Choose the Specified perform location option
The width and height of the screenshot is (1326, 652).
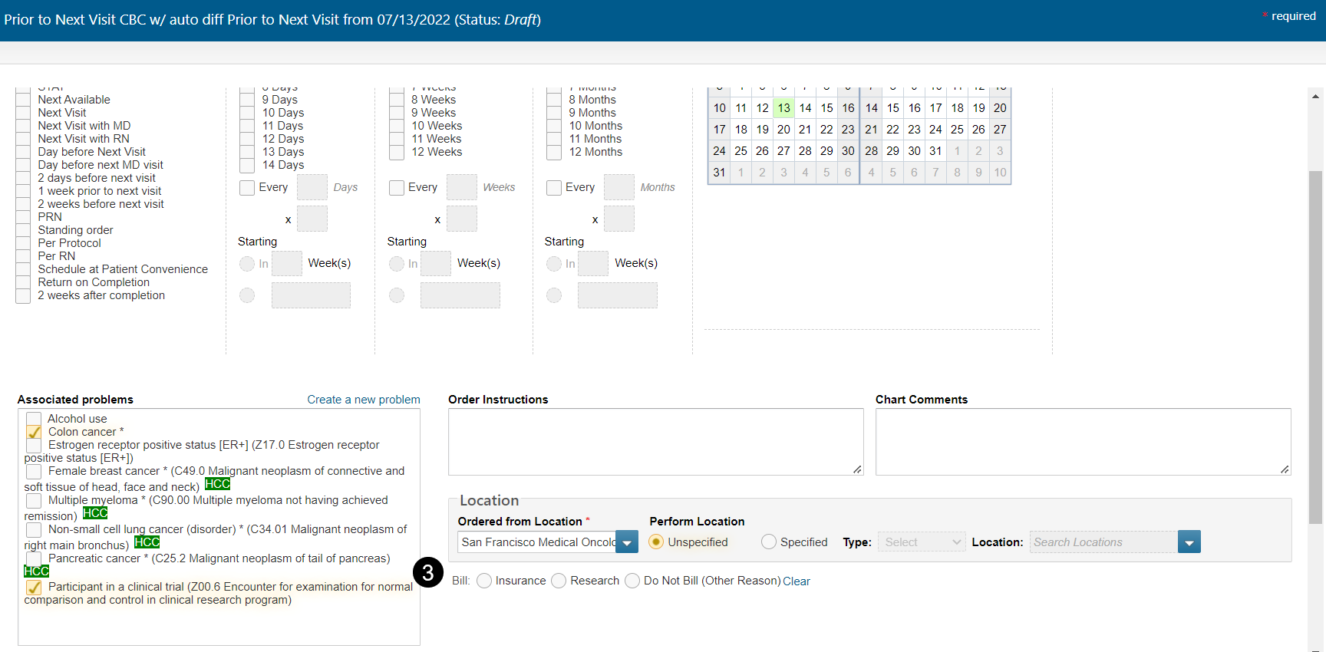point(769,542)
